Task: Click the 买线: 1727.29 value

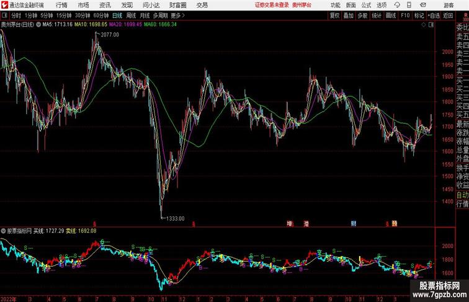Action: (49, 231)
